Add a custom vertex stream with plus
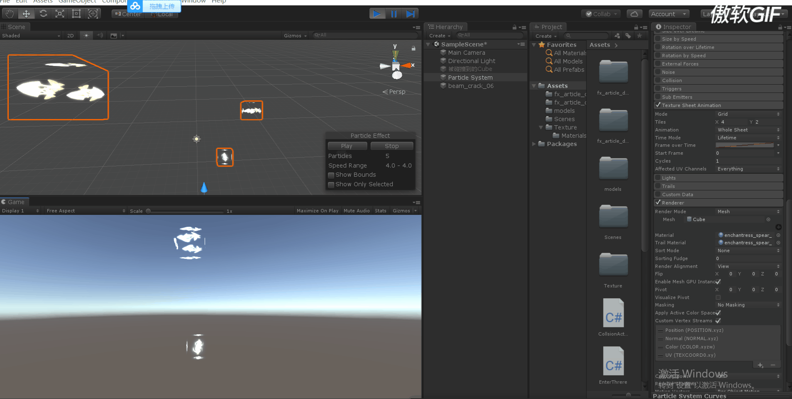 (x=760, y=365)
